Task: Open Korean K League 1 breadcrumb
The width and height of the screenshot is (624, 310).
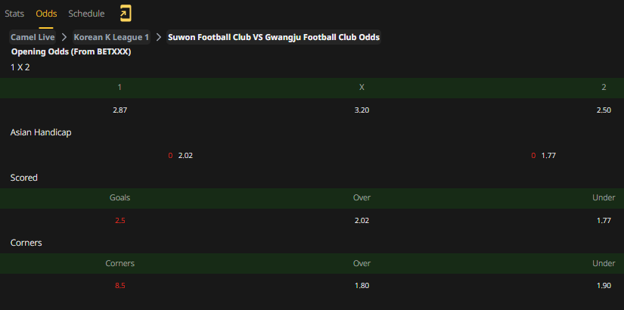Action: tap(111, 37)
